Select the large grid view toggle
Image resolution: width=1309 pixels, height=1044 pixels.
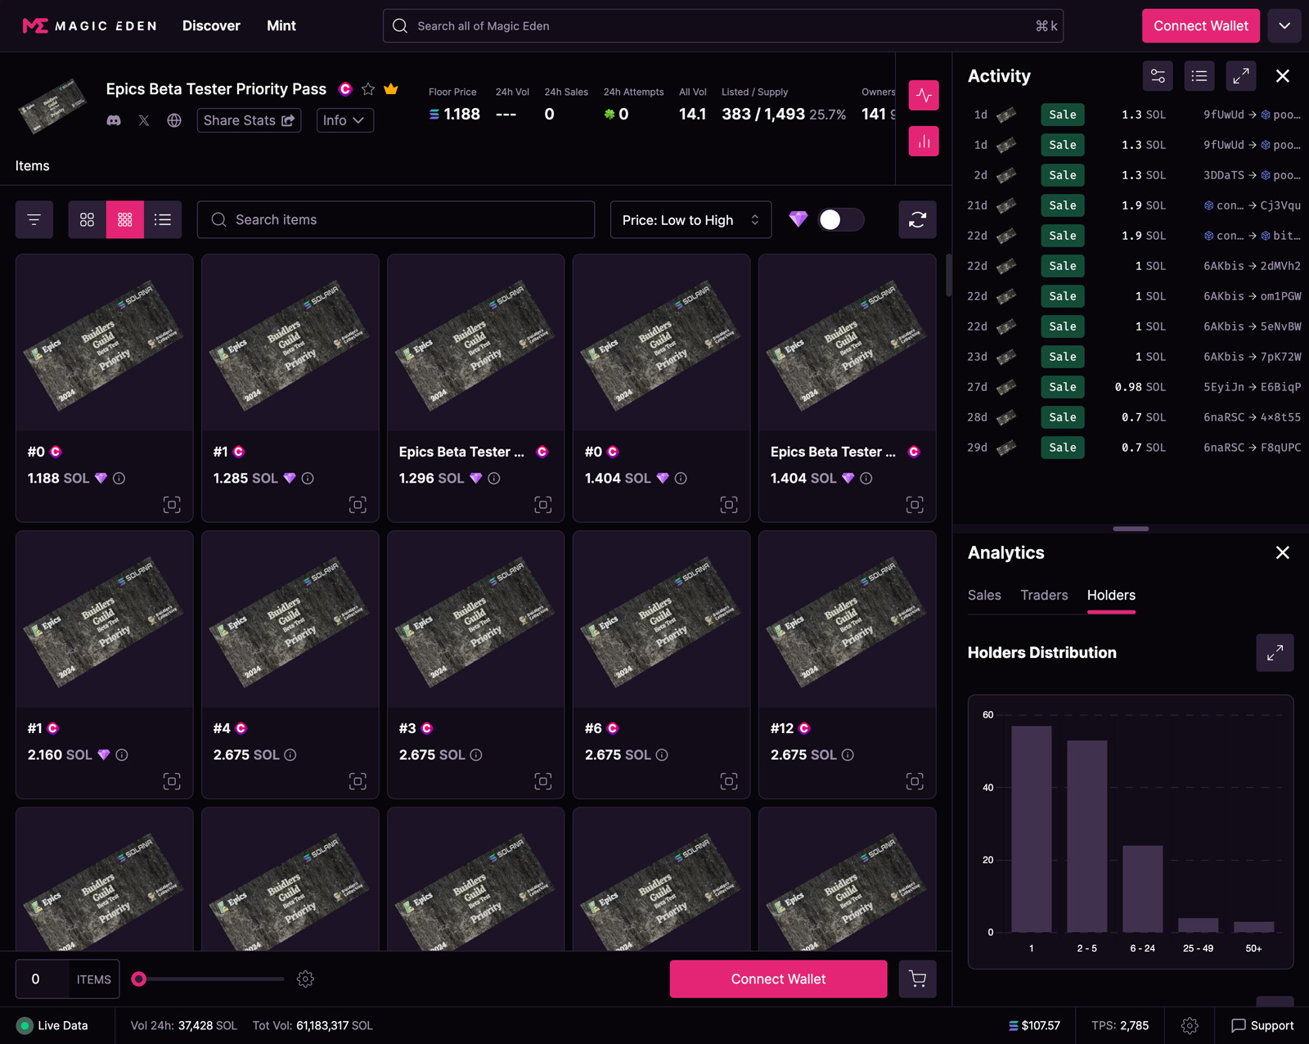[x=87, y=220]
